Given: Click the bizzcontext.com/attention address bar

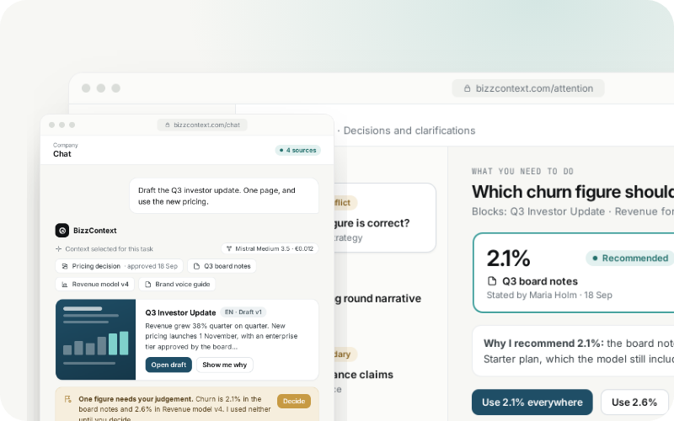Looking at the screenshot, I should (x=528, y=88).
